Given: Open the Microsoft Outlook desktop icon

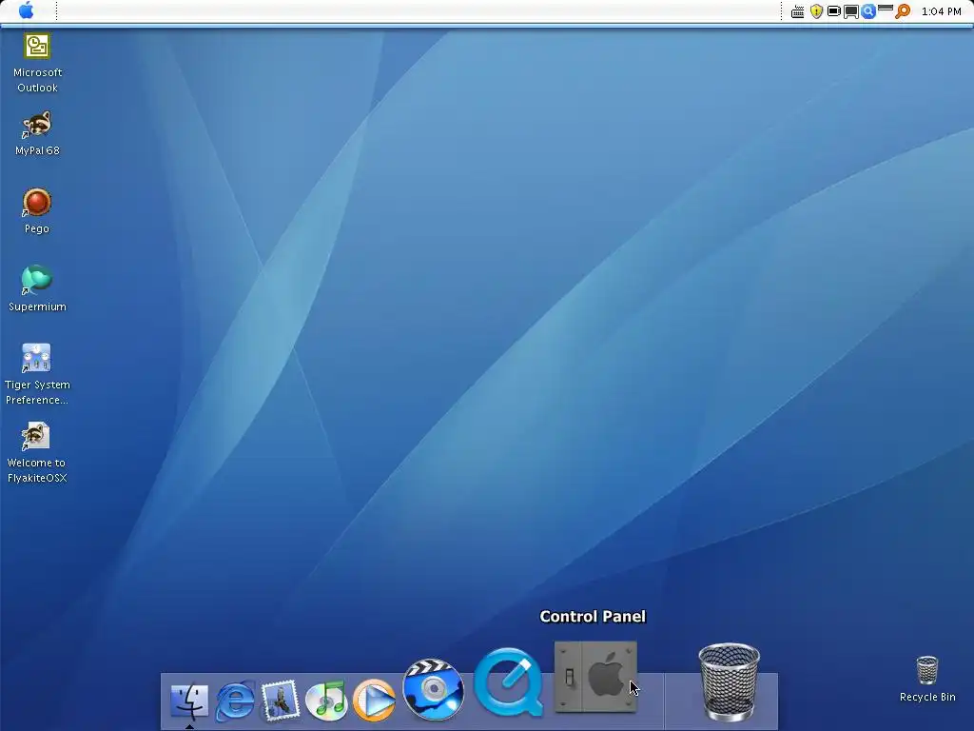Looking at the screenshot, I should click(x=37, y=46).
